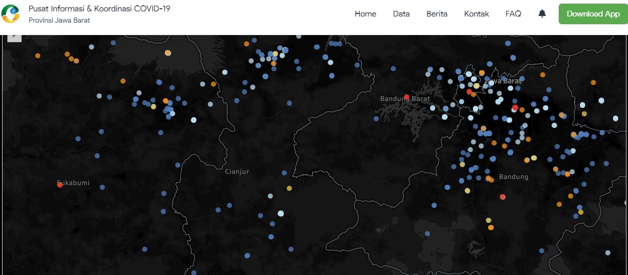
Task: Click the 'Provinsi Jawa Barat' subtitle
Action: [59, 21]
